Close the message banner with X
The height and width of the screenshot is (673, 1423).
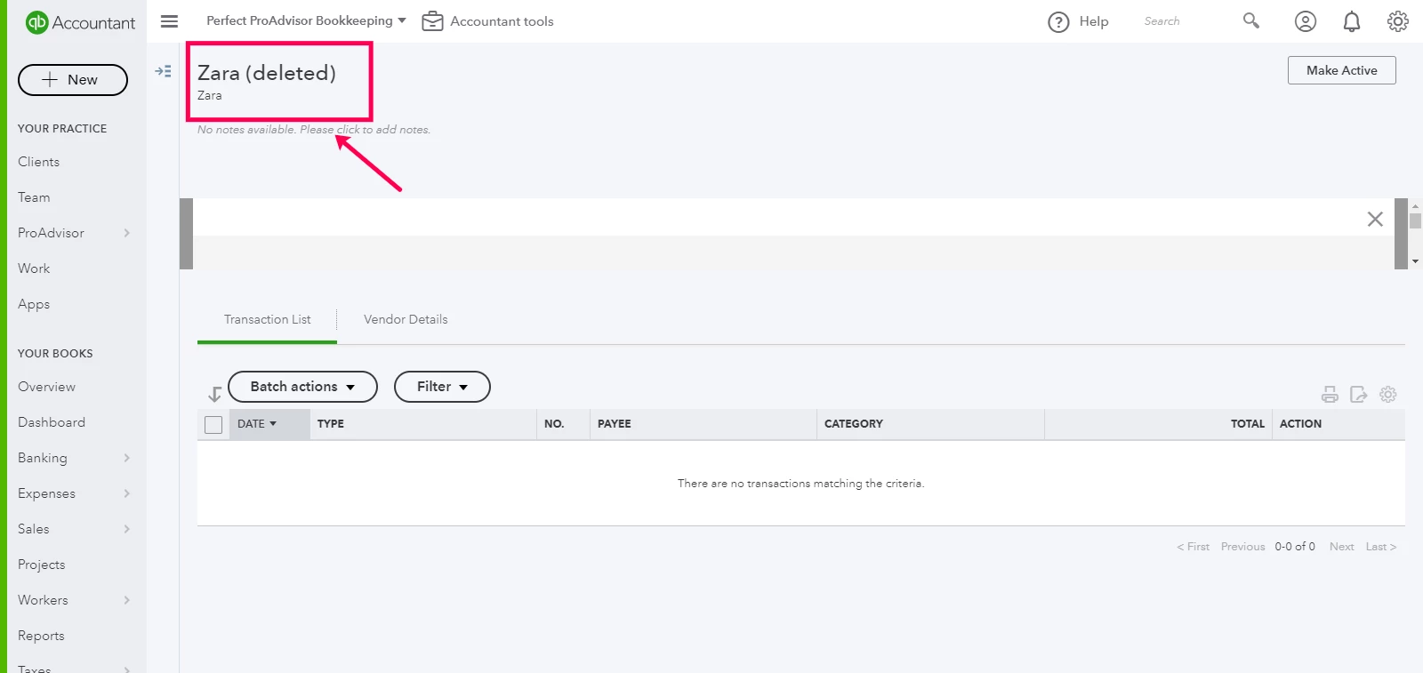point(1375,219)
